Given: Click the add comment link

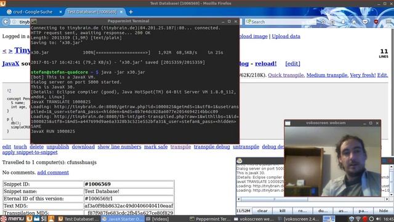Looking at the screenshot, I should [53, 173].
